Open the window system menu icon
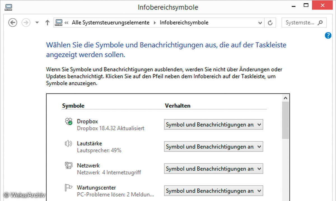This screenshot has width=336, height=201. click(x=8, y=7)
